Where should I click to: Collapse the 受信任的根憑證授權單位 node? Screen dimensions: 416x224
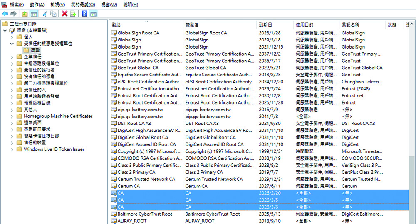click(12, 44)
